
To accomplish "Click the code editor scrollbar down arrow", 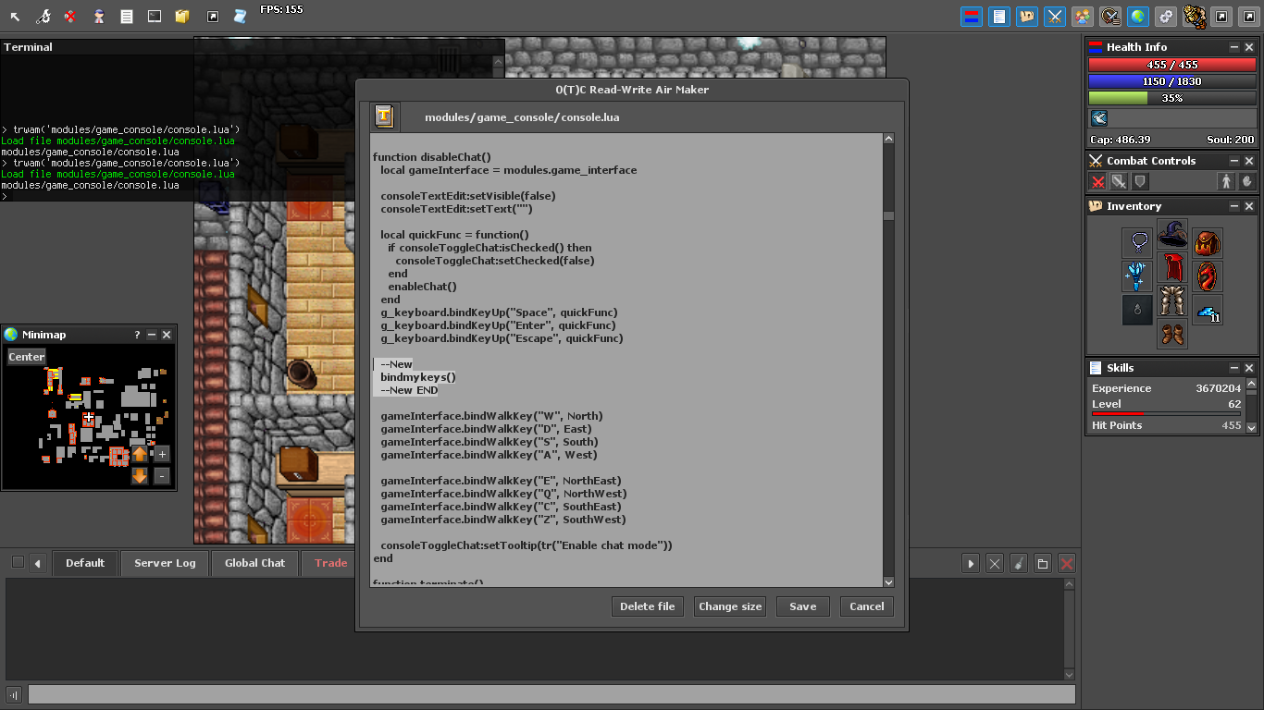I will [888, 582].
